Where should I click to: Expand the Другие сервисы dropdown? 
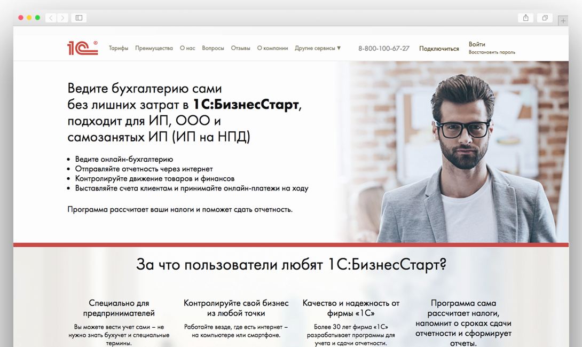click(x=318, y=48)
